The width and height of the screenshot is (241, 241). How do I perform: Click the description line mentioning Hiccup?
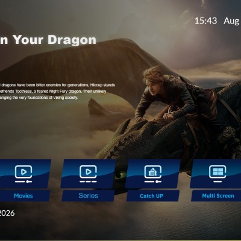coord(57,85)
